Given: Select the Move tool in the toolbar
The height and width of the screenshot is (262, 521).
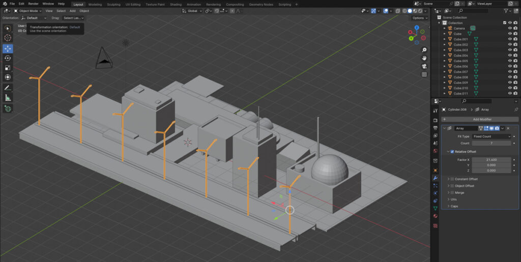Looking at the screenshot, I should point(8,48).
